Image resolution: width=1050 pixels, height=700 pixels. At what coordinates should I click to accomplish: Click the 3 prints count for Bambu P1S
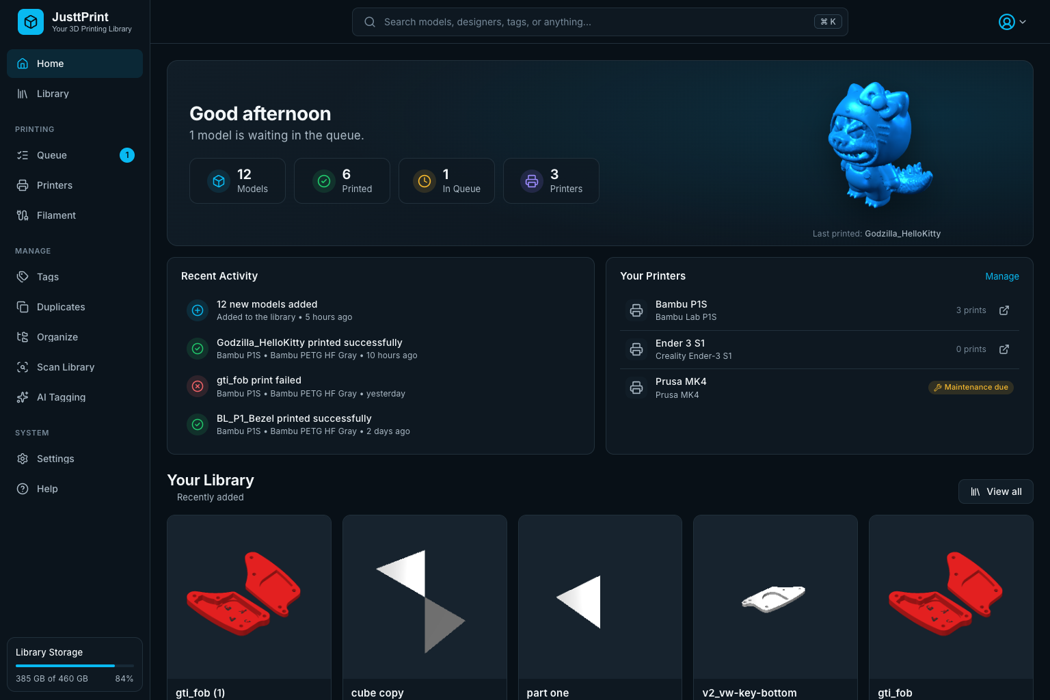click(971, 310)
